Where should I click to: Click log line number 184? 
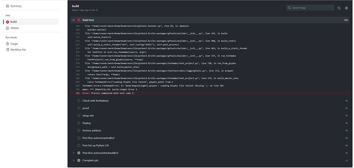[77, 86]
